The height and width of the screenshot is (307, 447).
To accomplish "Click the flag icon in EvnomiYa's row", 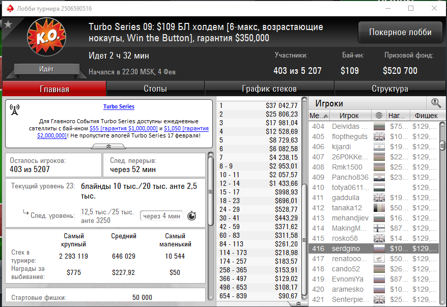I will click(x=379, y=279).
